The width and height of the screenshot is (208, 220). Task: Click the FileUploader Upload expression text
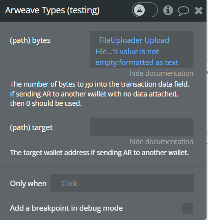click(134, 40)
